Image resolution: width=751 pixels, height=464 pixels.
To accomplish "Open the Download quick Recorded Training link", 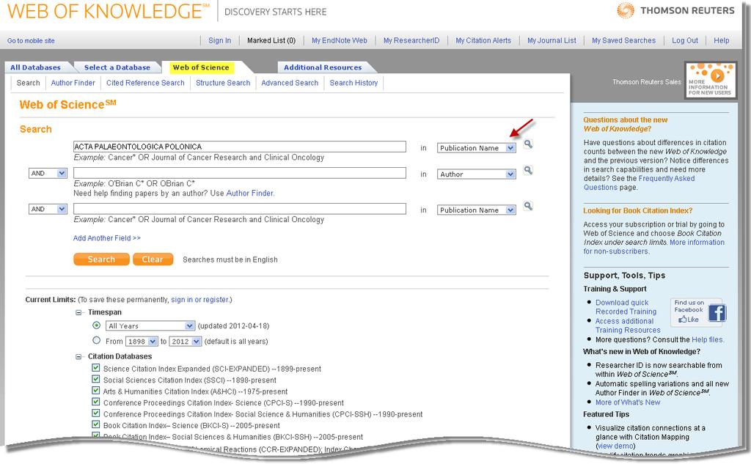I will 626,307.
